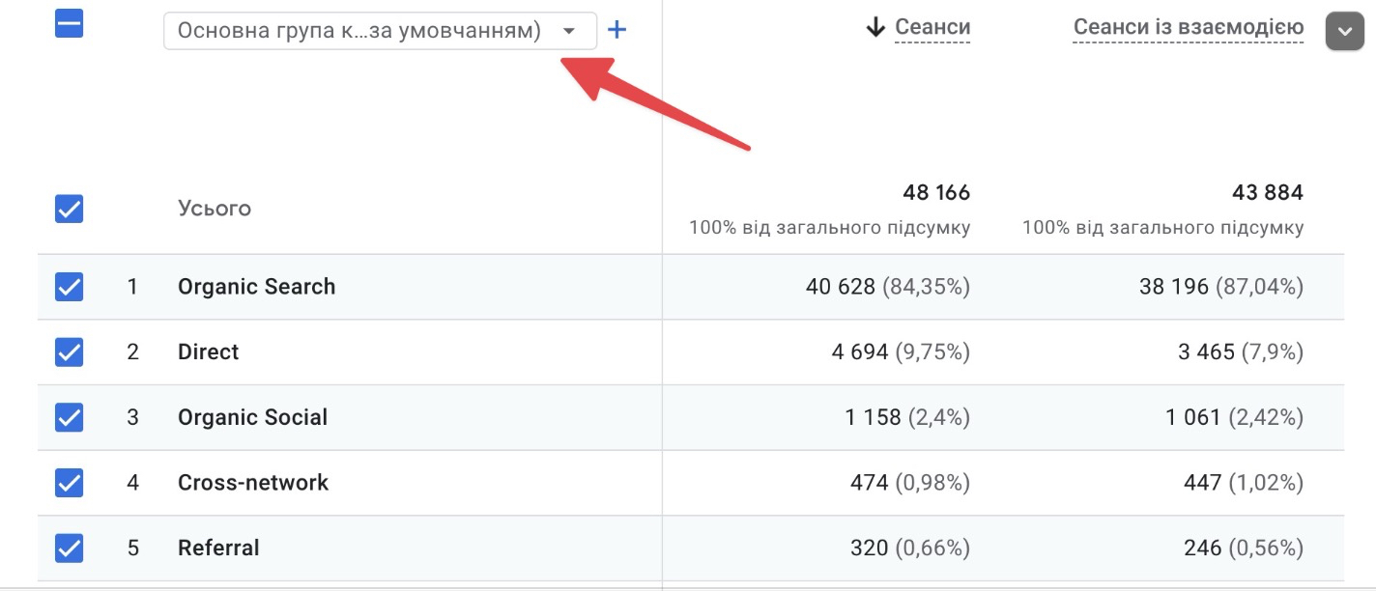Uncheck the Organic Search row

(69, 287)
